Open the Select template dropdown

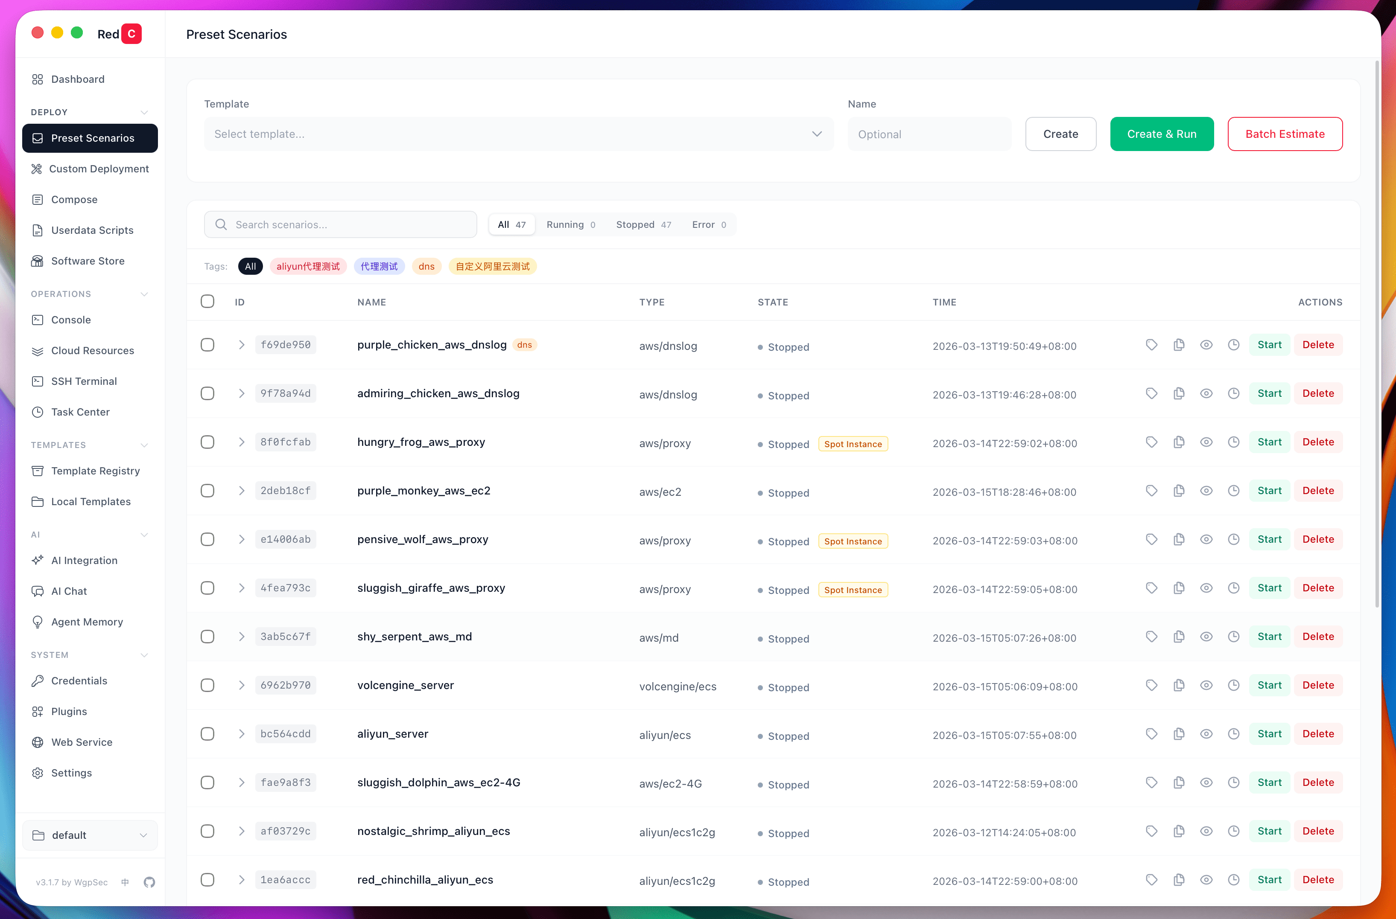[x=519, y=134]
